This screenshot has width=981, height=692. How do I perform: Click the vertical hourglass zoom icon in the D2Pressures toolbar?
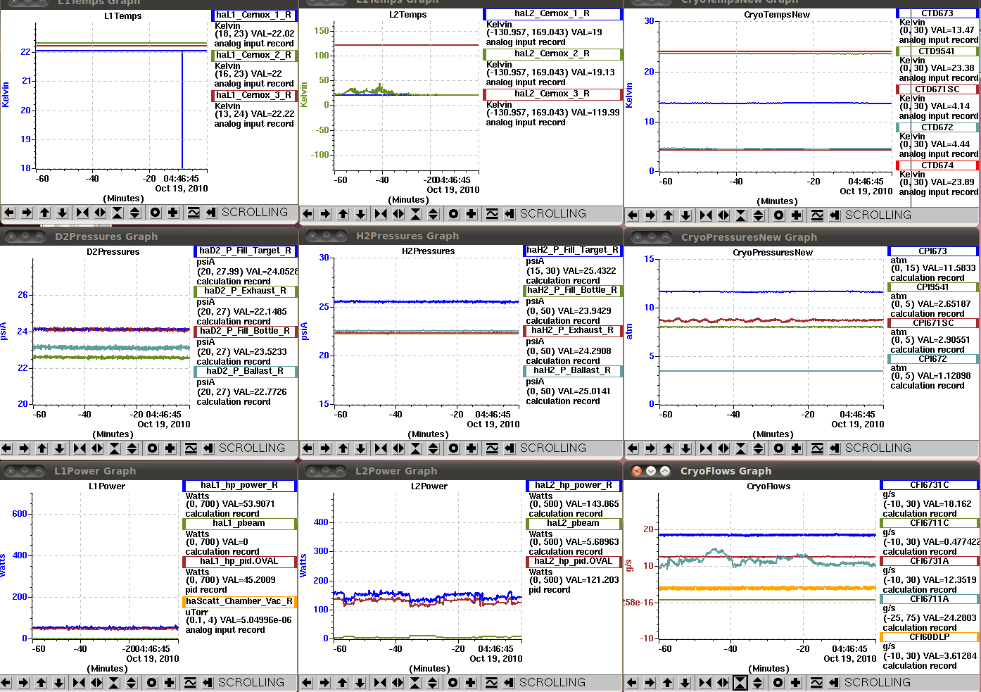pyautogui.click(x=115, y=448)
